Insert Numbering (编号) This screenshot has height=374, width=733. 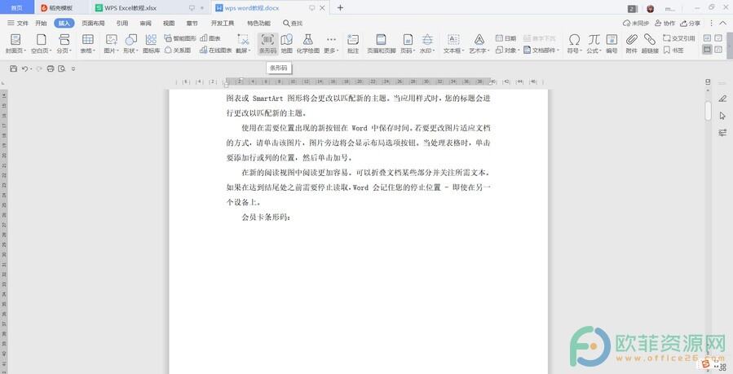(612, 44)
